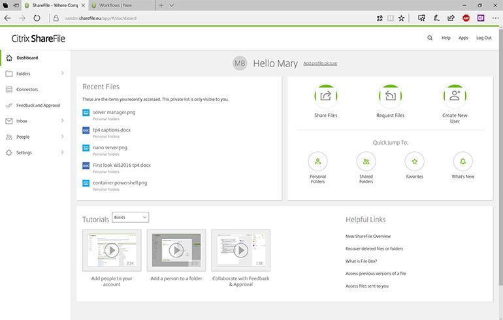Click the Log Out link
The width and height of the screenshot is (503, 320).
[484, 38]
